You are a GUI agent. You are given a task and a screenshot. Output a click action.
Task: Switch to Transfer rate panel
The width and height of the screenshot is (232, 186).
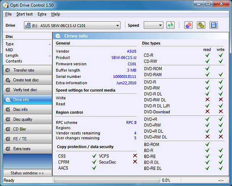[28, 70]
